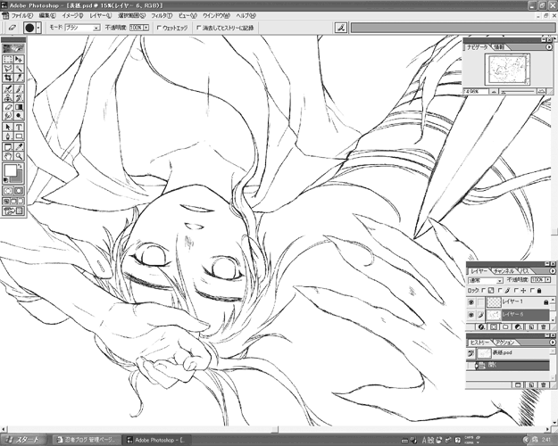The image size is (558, 446).
Task: Select the Dodge tool
Action: (19, 116)
